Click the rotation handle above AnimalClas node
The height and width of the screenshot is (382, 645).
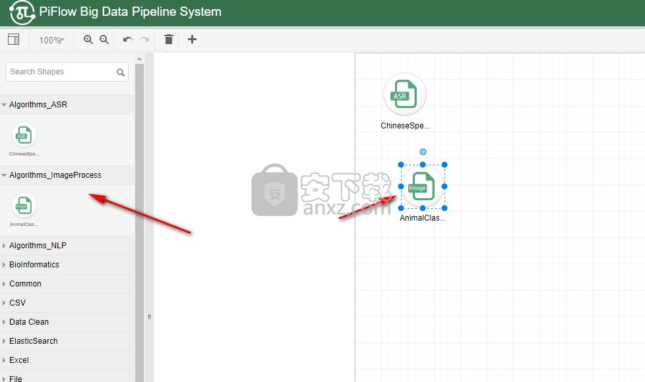pyautogui.click(x=423, y=152)
